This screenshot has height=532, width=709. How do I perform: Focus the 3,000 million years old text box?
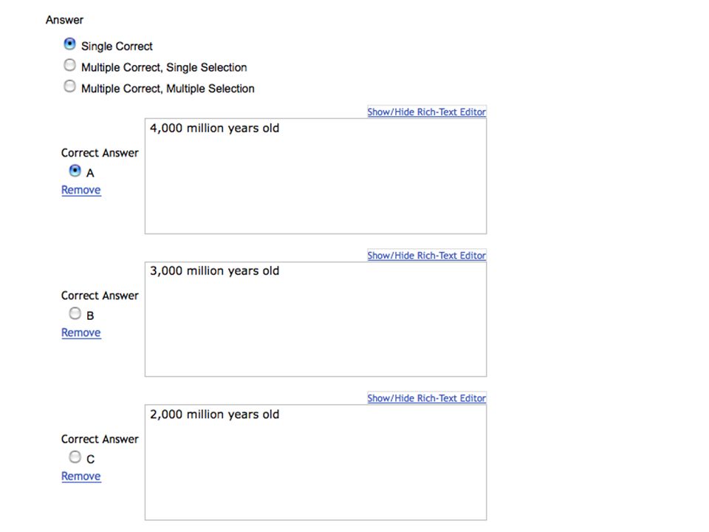315,319
